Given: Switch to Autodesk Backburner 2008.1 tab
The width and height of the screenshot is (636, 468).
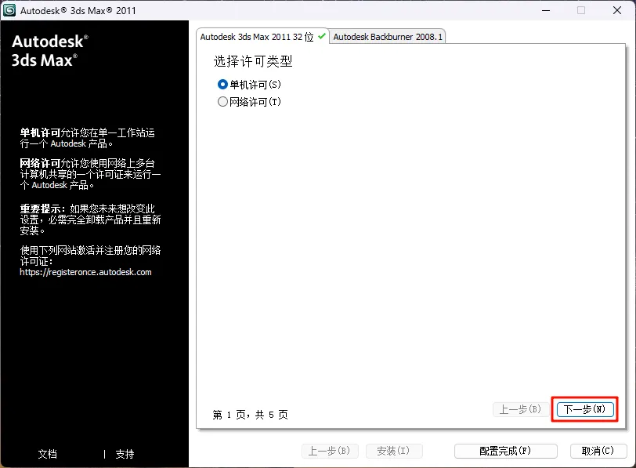Looking at the screenshot, I should (x=388, y=37).
